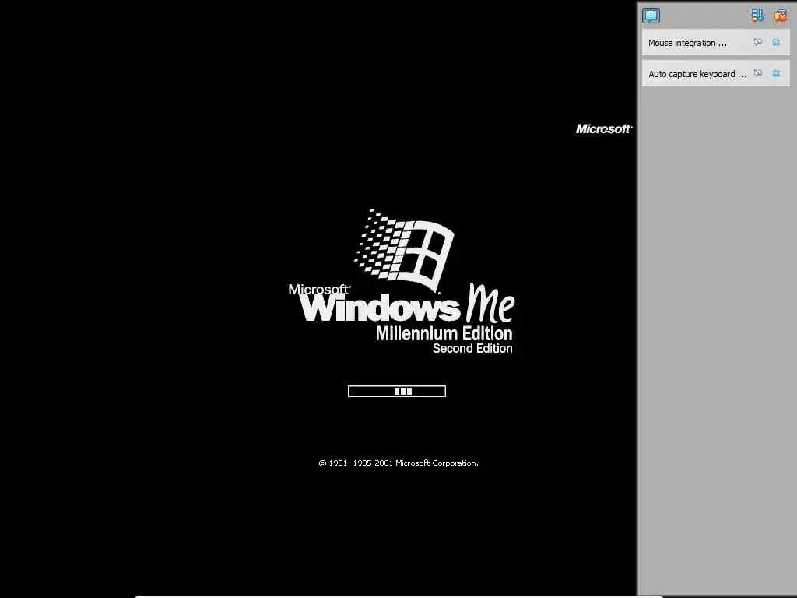Expand the 'Mouse integration ...' notification text
This screenshot has width=797, height=598.
687,43
